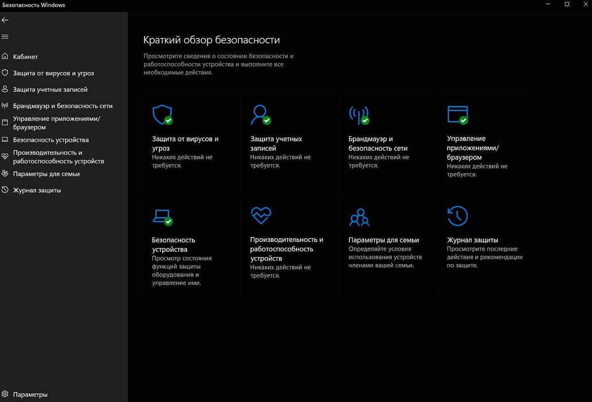
Task: Open card title Брандмауэр и безопасность сети
Action: coord(378,143)
